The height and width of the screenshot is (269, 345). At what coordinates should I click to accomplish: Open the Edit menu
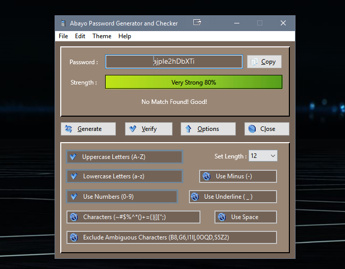80,36
